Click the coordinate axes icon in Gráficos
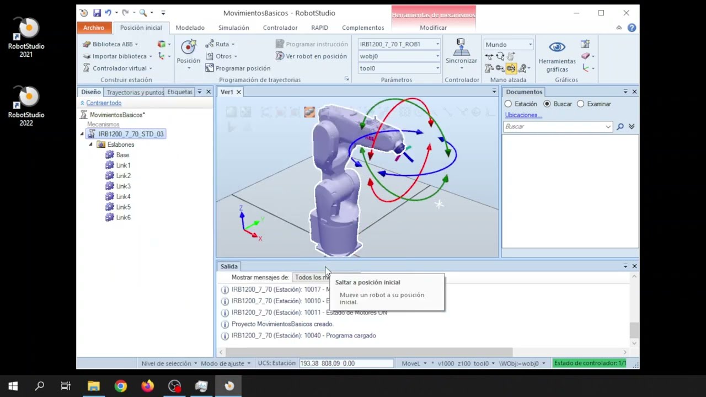The height and width of the screenshot is (397, 706). coord(586,68)
